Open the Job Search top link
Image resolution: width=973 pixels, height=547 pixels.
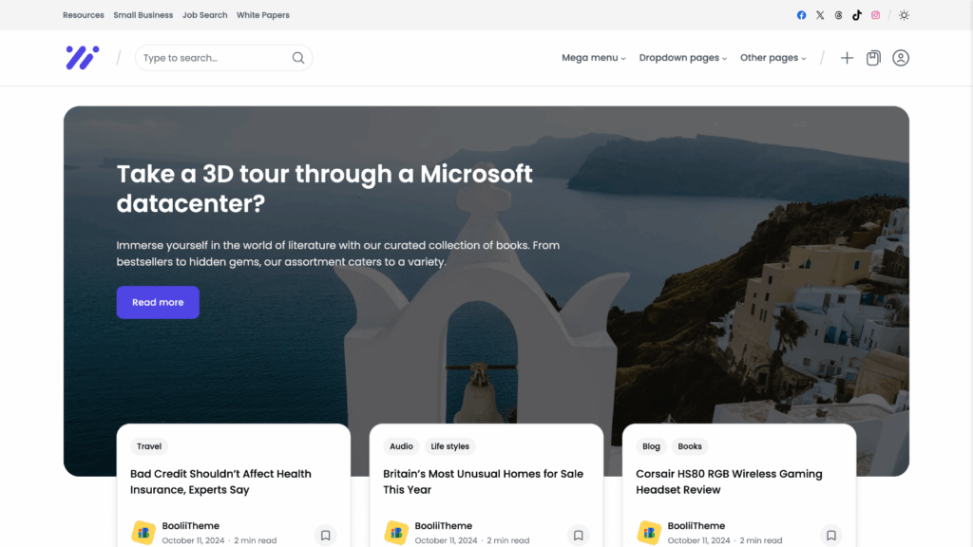pos(205,15)
